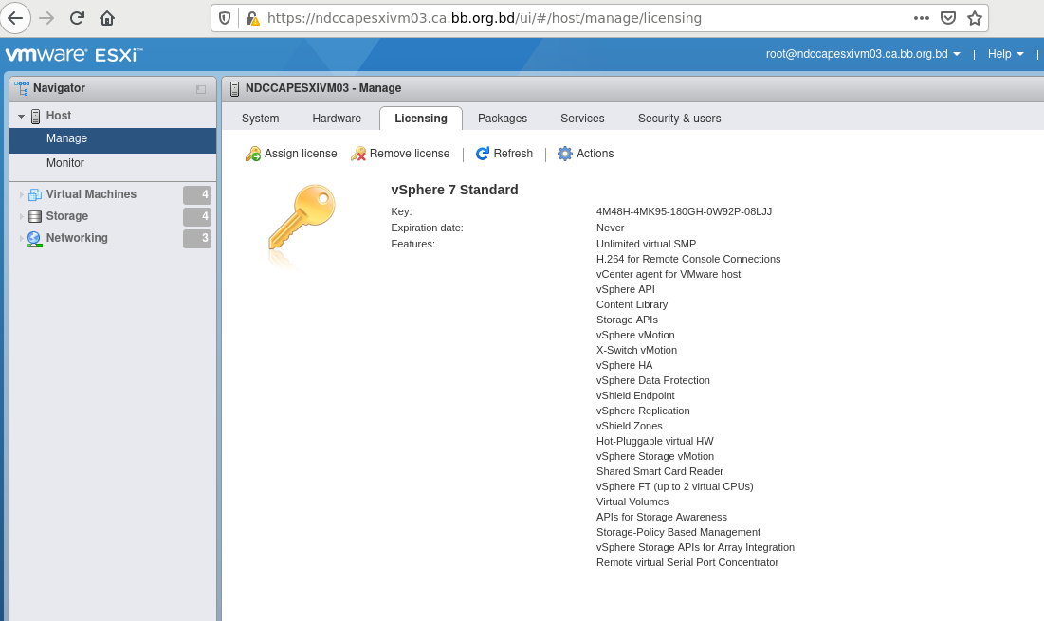
Task: Click the Remove license button label
Action: 410,153
